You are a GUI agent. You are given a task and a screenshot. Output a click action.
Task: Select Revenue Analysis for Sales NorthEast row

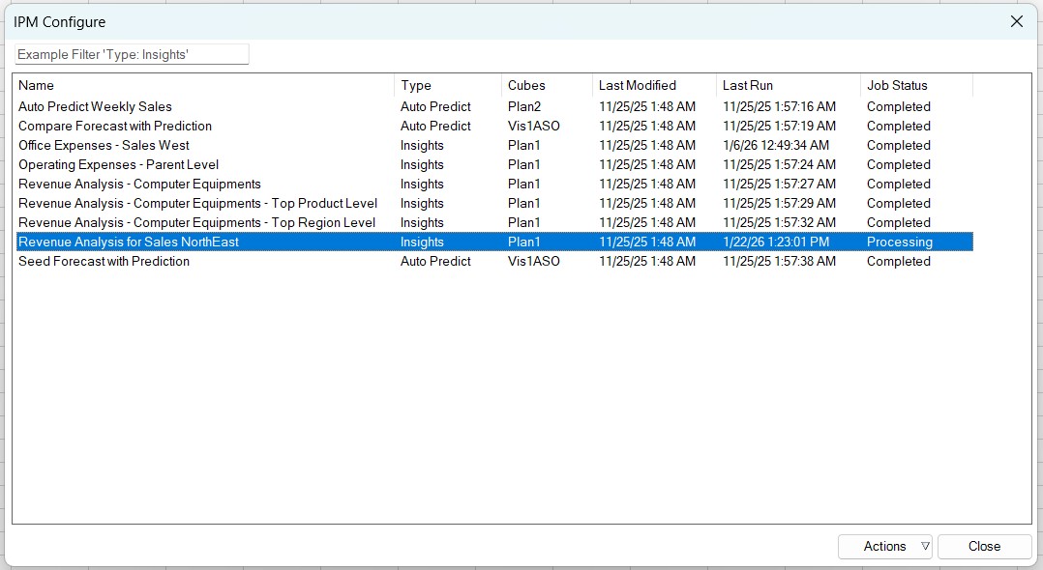click(495, 242)
